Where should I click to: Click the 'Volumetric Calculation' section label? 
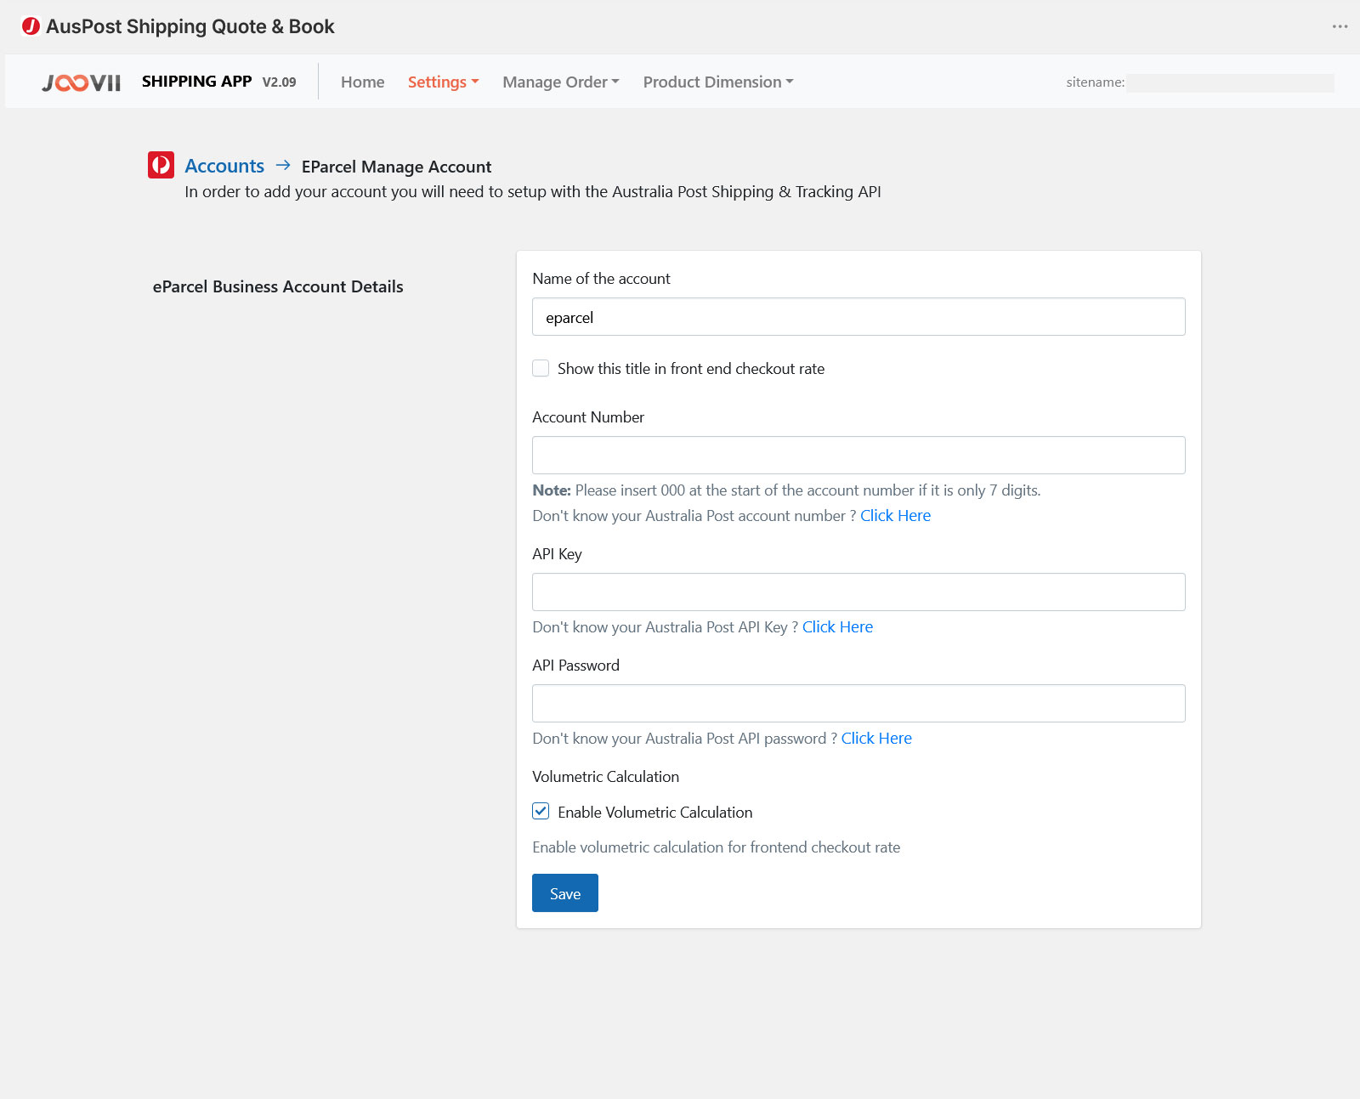pos(605,777)
